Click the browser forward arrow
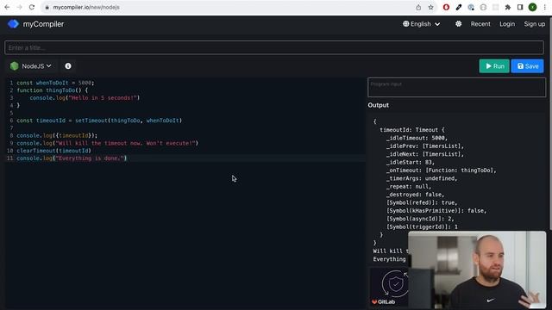Viewport: 552px width, 310px height. pyautogui.click(x=19, y=7)
